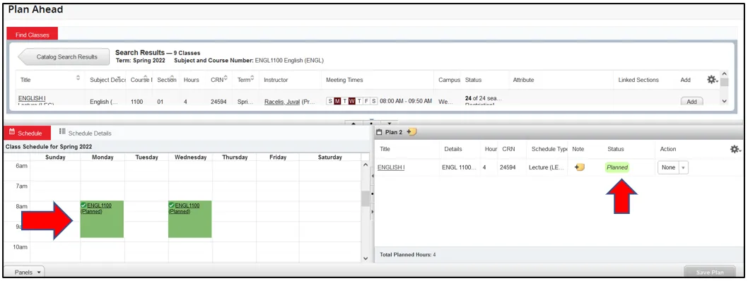Add the ENGLISH I section to plan
The image size is (748, 281).
(691, 102)
